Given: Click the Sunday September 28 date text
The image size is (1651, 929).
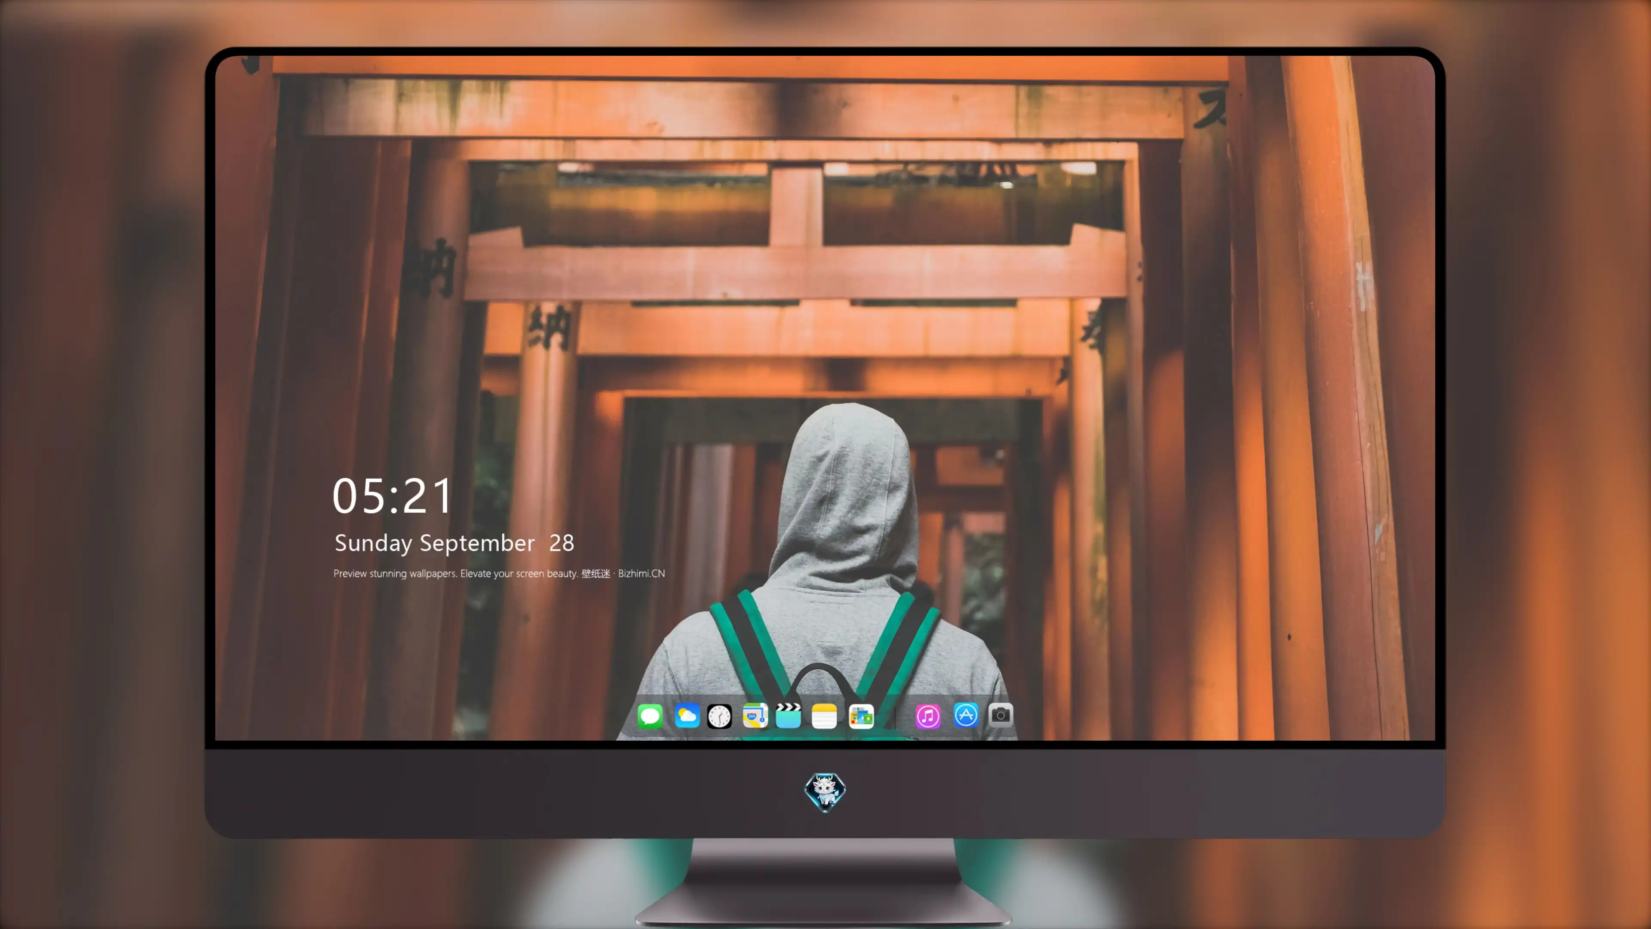Looking at the screenshot, I should (454, 543).
